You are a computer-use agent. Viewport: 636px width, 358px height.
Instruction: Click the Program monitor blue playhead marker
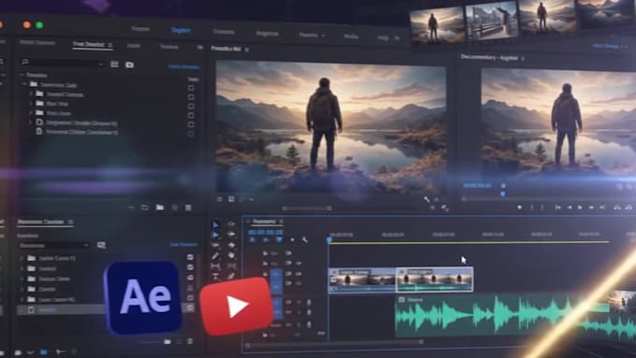point(503,194)
